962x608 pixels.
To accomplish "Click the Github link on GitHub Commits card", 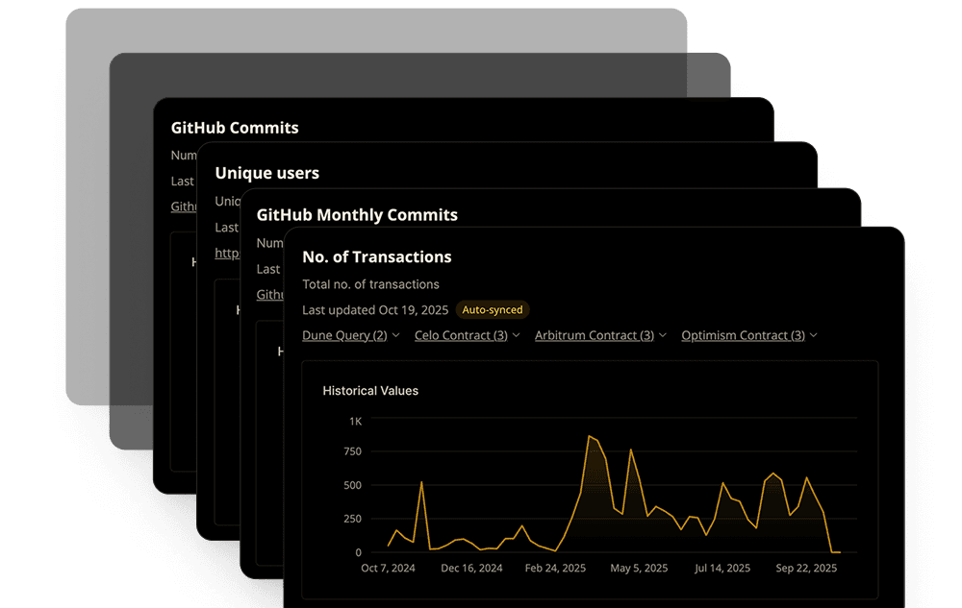I will [186, 206].
